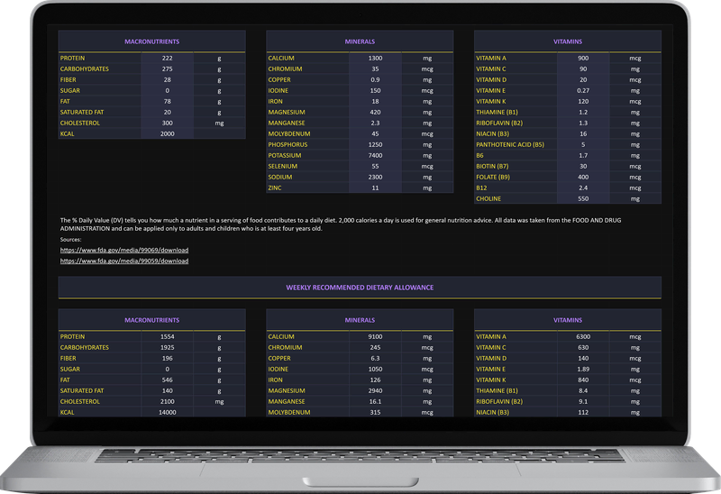Click the daily CALCIUM value 1300

(375, 58)
